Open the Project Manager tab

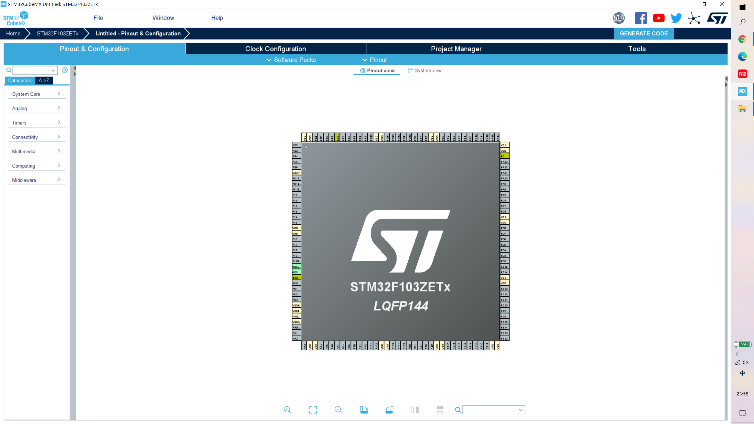tap(456, 49)
